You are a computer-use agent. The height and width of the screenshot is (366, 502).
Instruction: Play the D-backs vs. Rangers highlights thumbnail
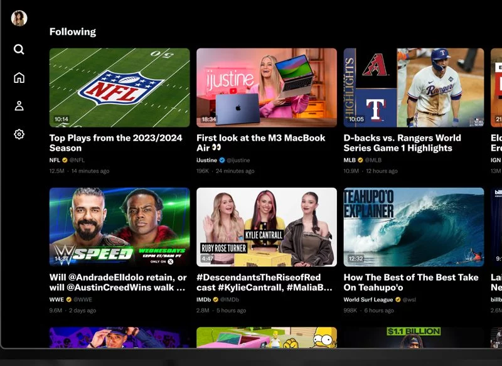pyautogui.click(x=413, y=87)
